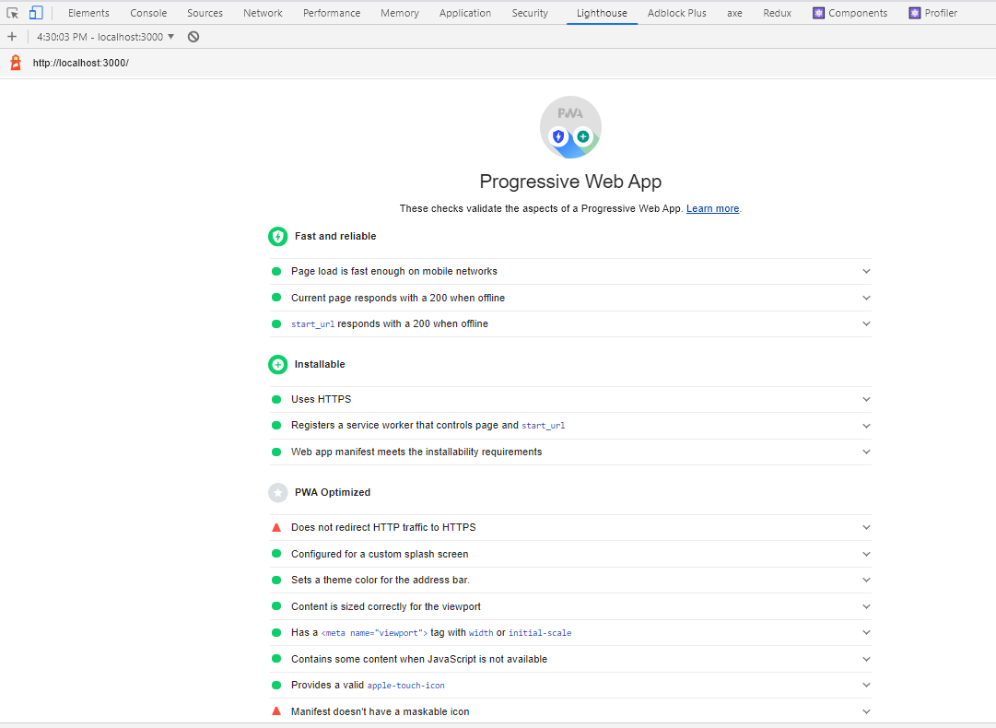Expand the 'Uses HTTPS' audit chevron
The width and height of the screenshot is (996, 728).
tap(866, 400)
